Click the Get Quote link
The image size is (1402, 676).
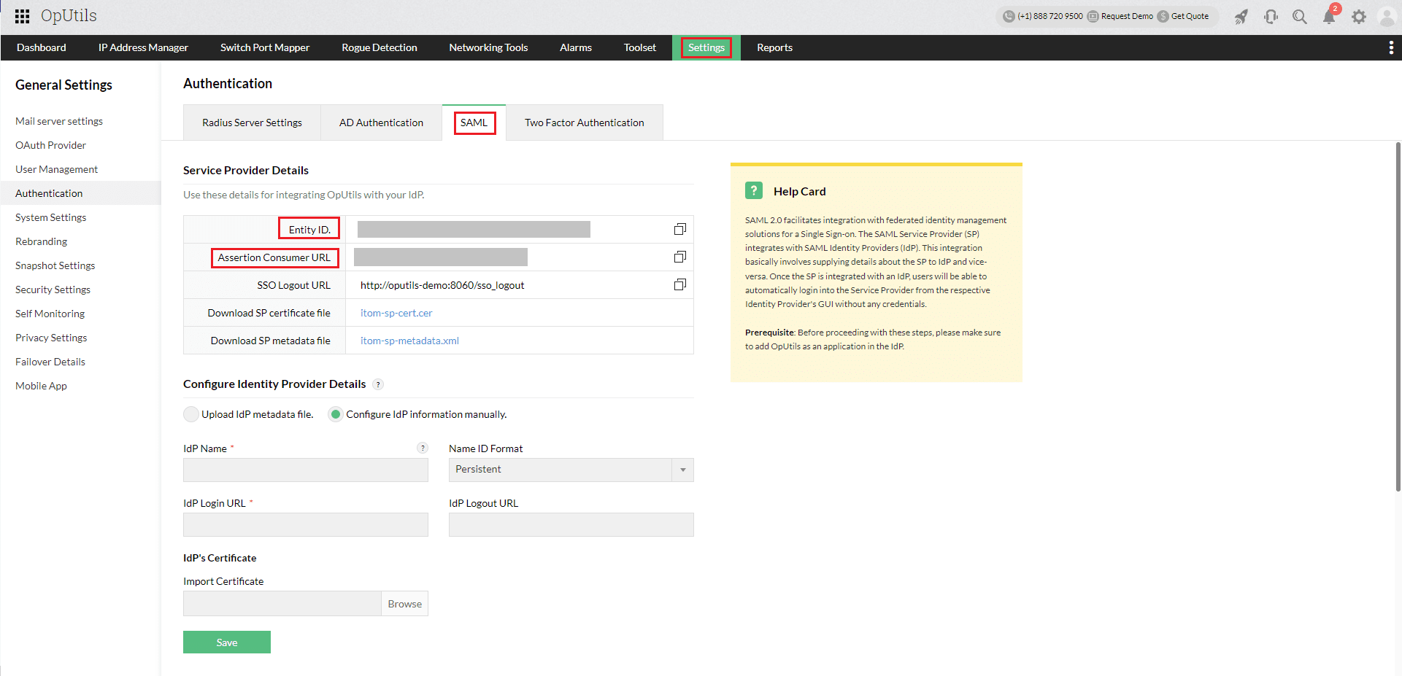tap(1190, 16)
